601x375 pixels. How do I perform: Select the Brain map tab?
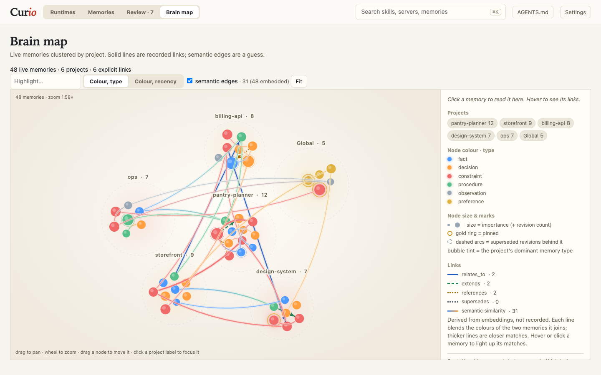click(179, 12)
